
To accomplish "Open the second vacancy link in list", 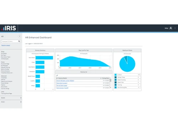I will point(62,83).
